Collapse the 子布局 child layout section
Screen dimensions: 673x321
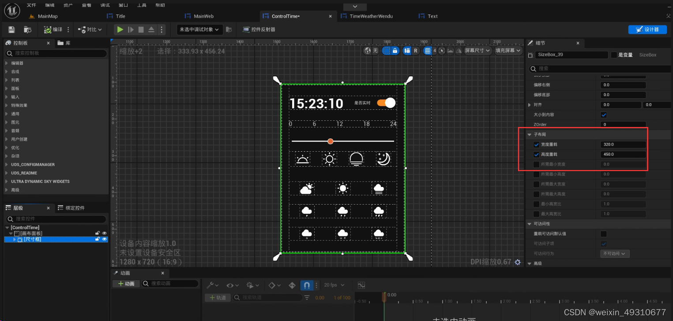pyautogui.click(x=529, y=134)
